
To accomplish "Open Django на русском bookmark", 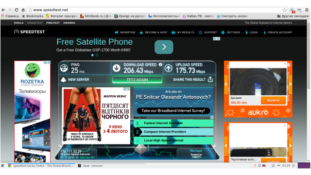I will pos(130,16).
